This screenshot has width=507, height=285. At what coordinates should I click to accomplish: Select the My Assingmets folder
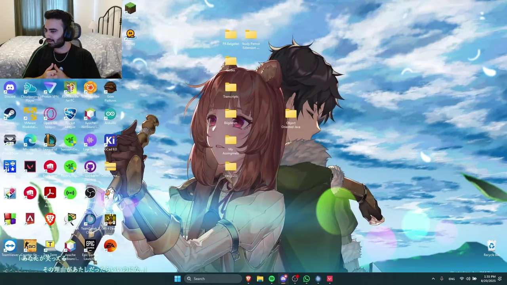[231, 144]
